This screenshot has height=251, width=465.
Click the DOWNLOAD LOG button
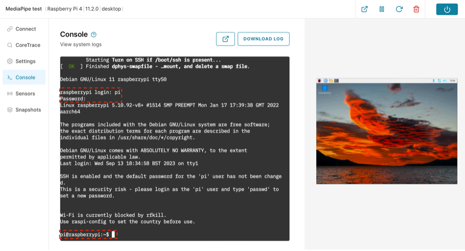[263, 39]
